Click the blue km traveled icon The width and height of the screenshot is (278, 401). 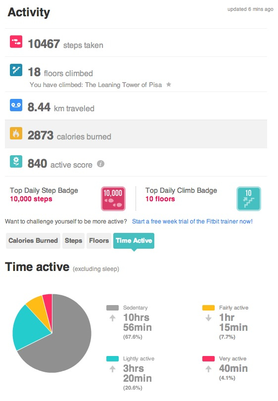click(x=16, y=105)
